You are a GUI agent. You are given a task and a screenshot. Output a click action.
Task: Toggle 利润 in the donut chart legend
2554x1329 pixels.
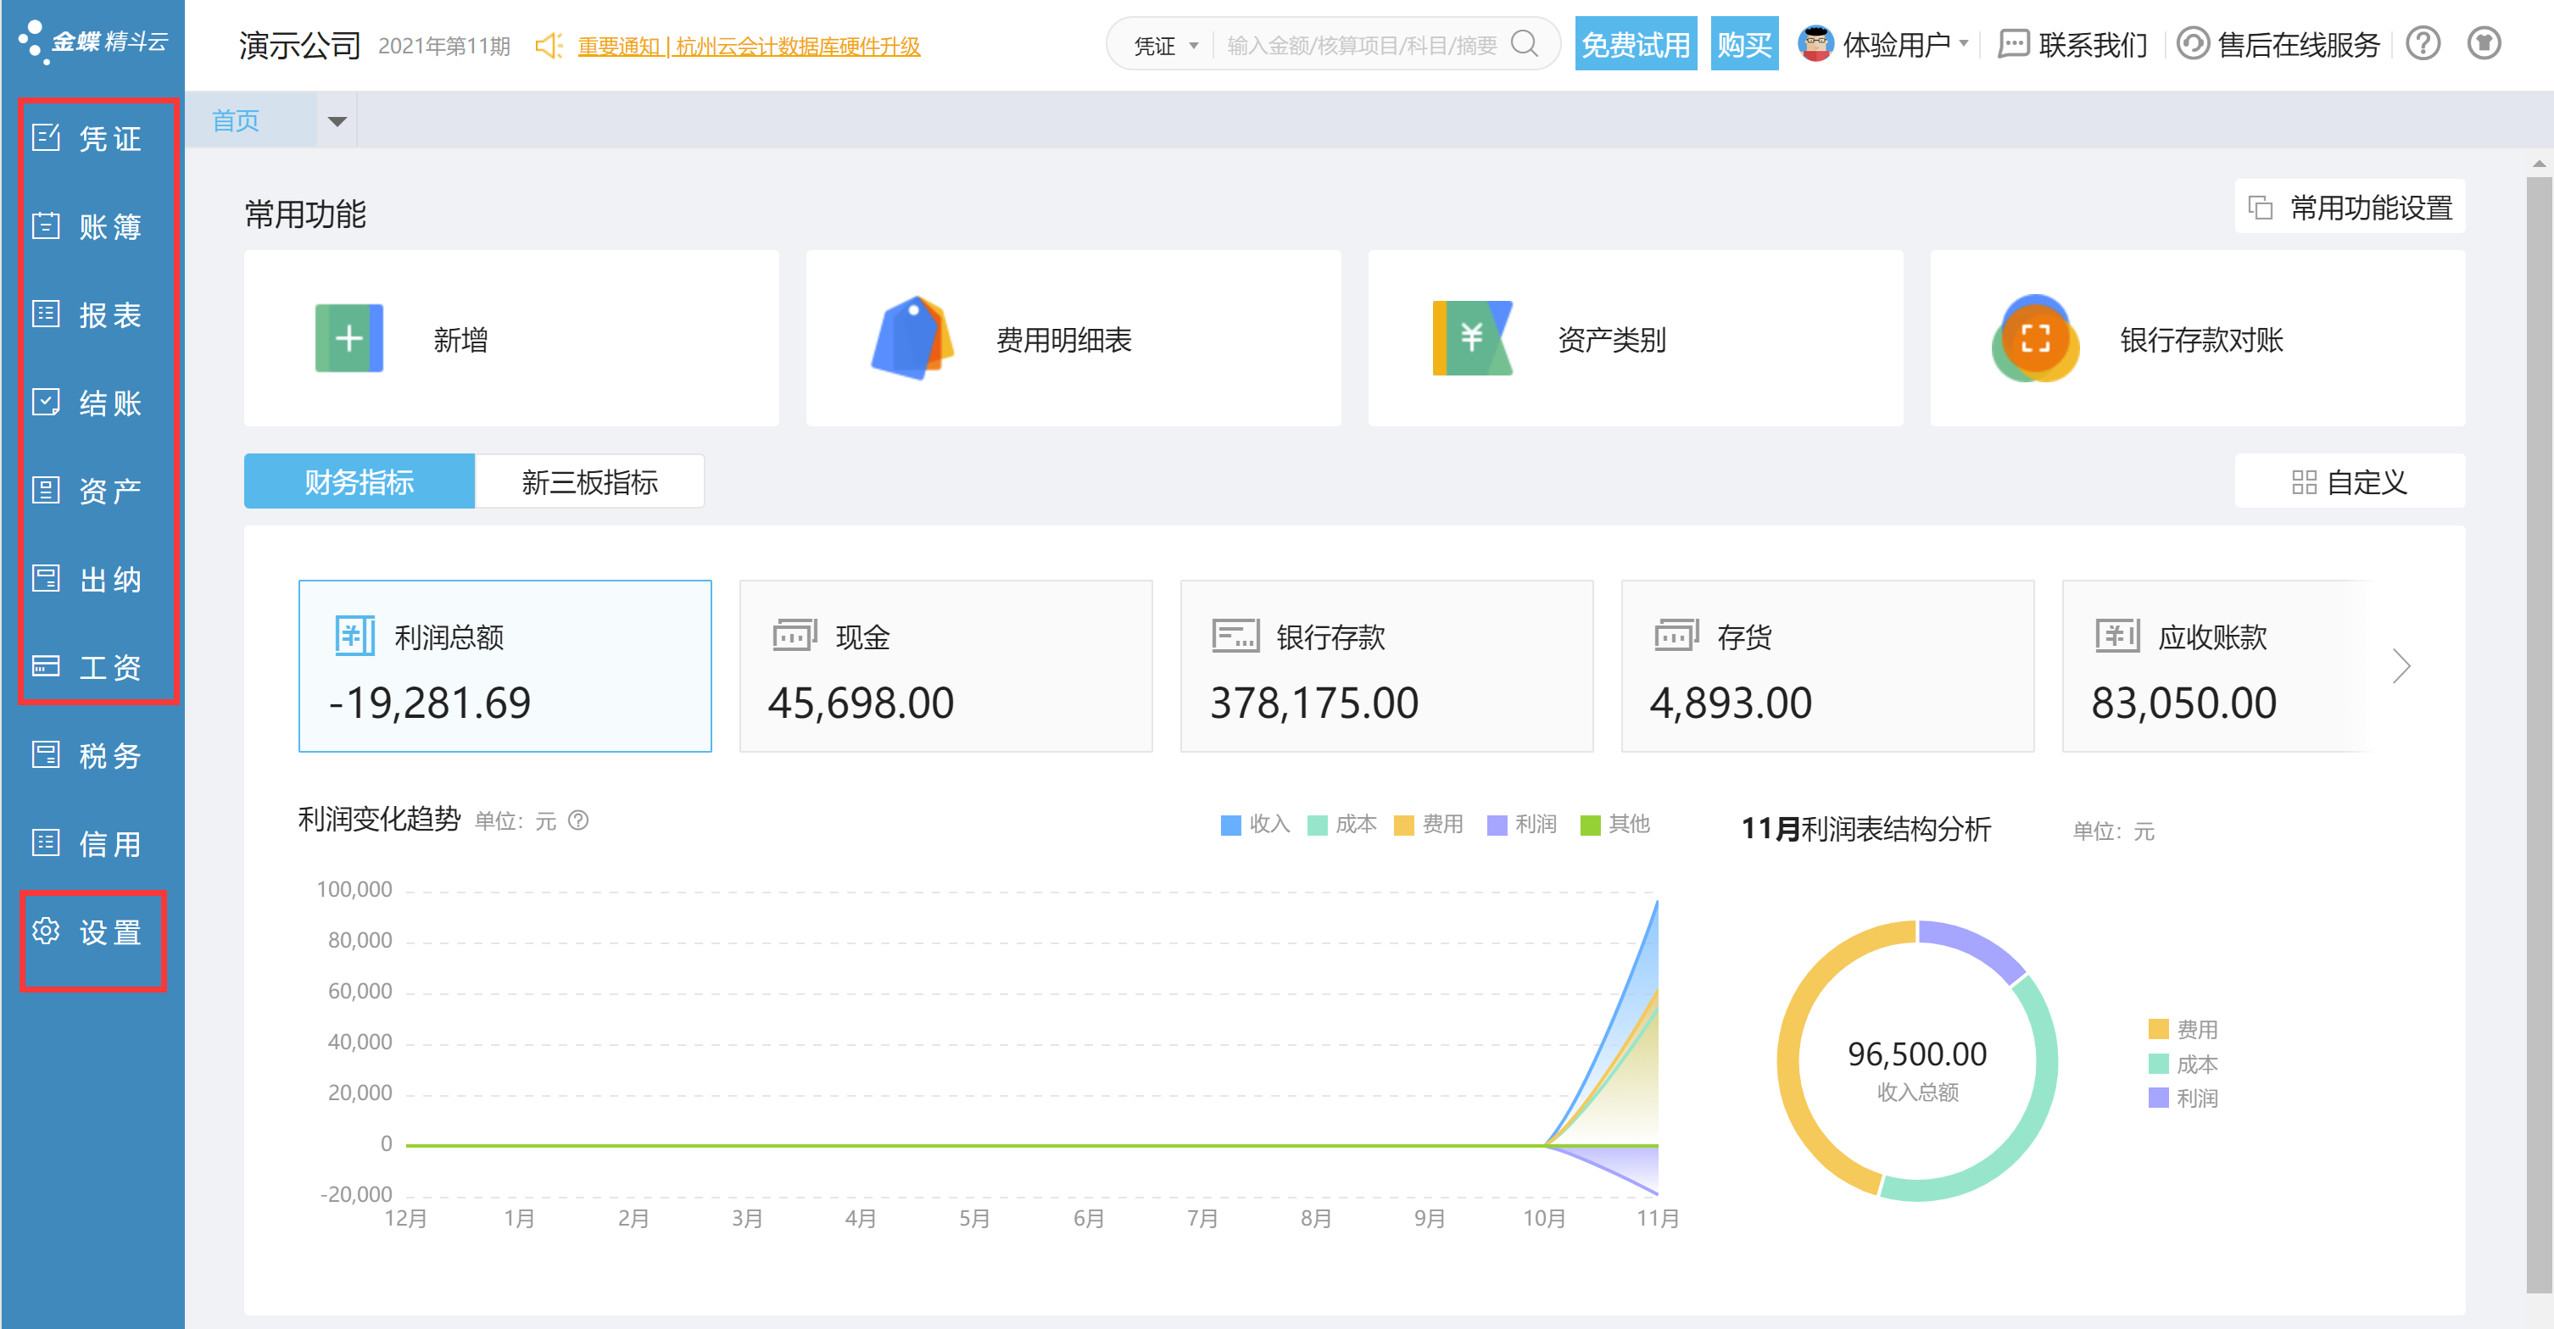tap(2183, 1098)
